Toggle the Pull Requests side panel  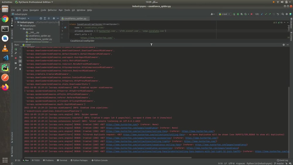(12, 50)
